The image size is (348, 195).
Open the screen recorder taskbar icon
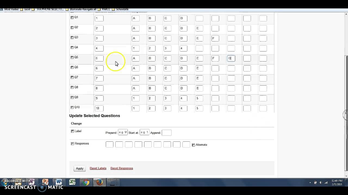[113, 182]
